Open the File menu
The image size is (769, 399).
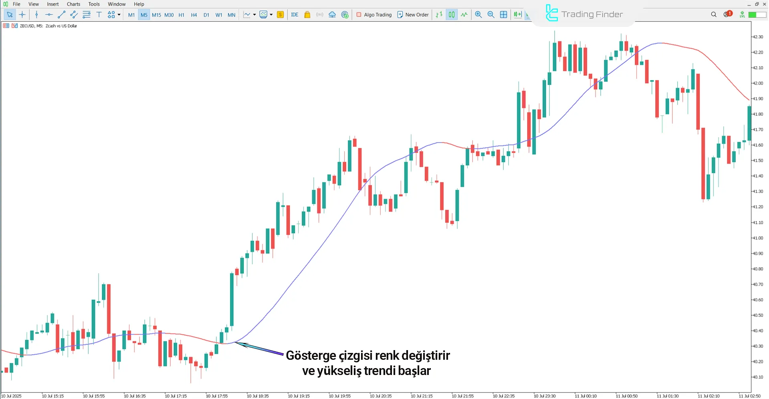[16, 4]
